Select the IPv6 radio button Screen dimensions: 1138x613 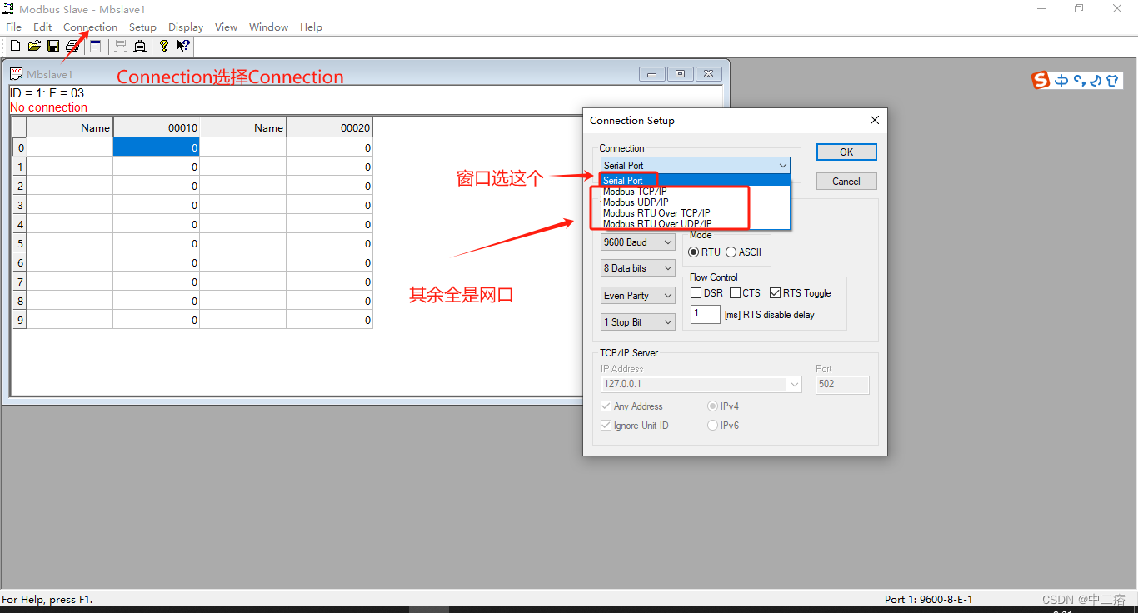tap(712, 426)
